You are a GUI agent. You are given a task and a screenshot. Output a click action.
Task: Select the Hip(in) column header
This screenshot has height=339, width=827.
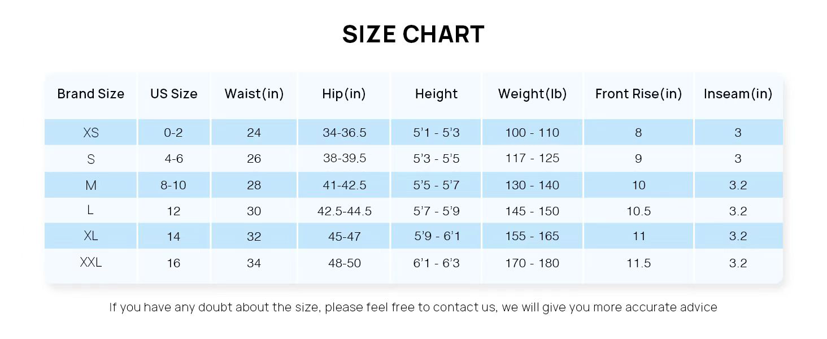point(344,94)
